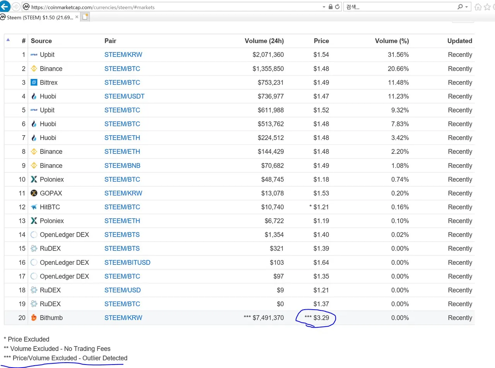Sort by the Updated column header
The width and height of the screenshot is (495, 368).
click(x=460, y=41)
